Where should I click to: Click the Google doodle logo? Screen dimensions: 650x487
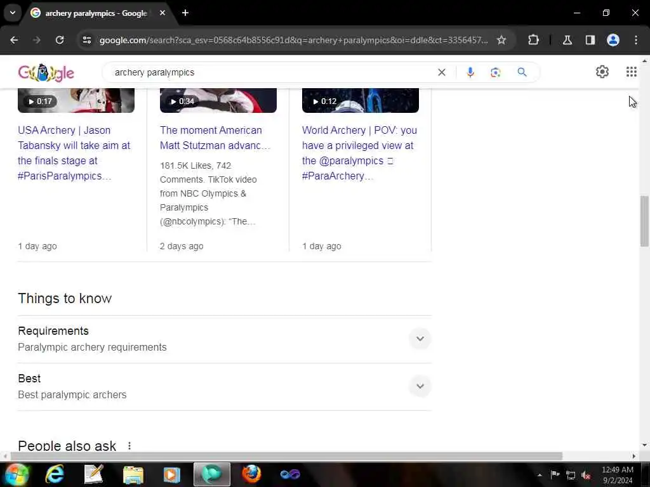click(x=46, y=73)
